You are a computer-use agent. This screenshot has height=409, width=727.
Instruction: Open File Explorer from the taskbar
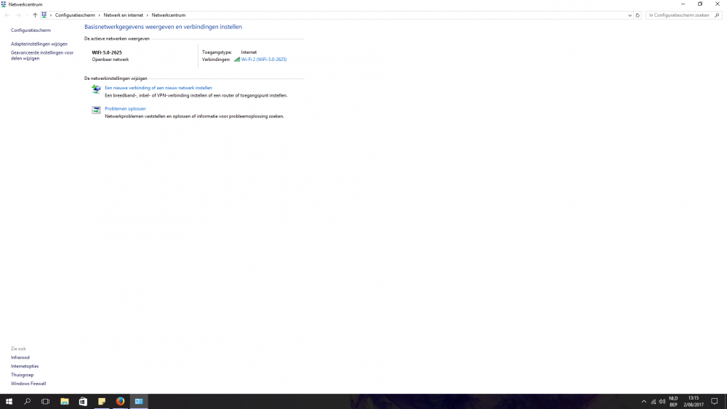point(65,402)
